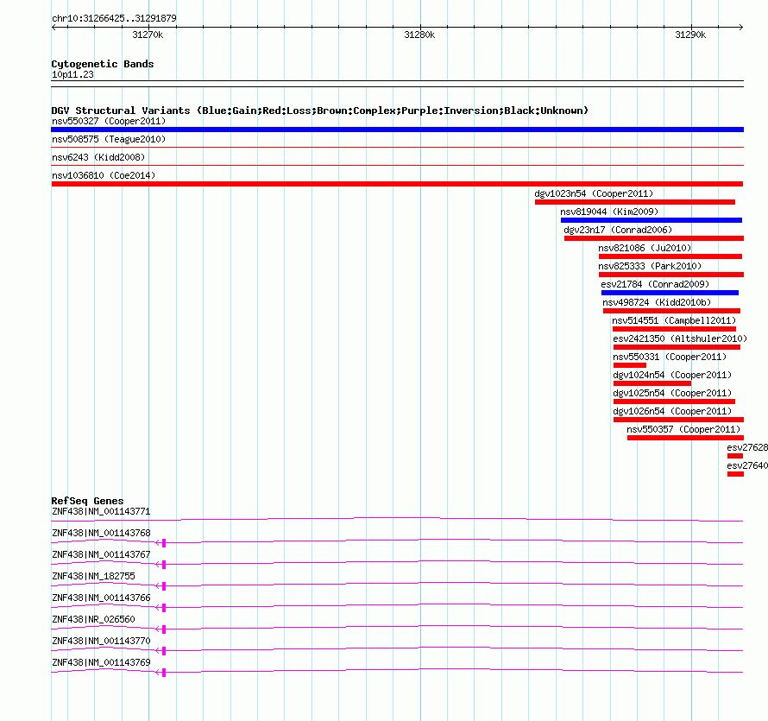Image resolution: width=768 pixels, height=721 pixels.
Task: Open the ZNF438|NM_001143766 transcript label
Action: [101, 598]
